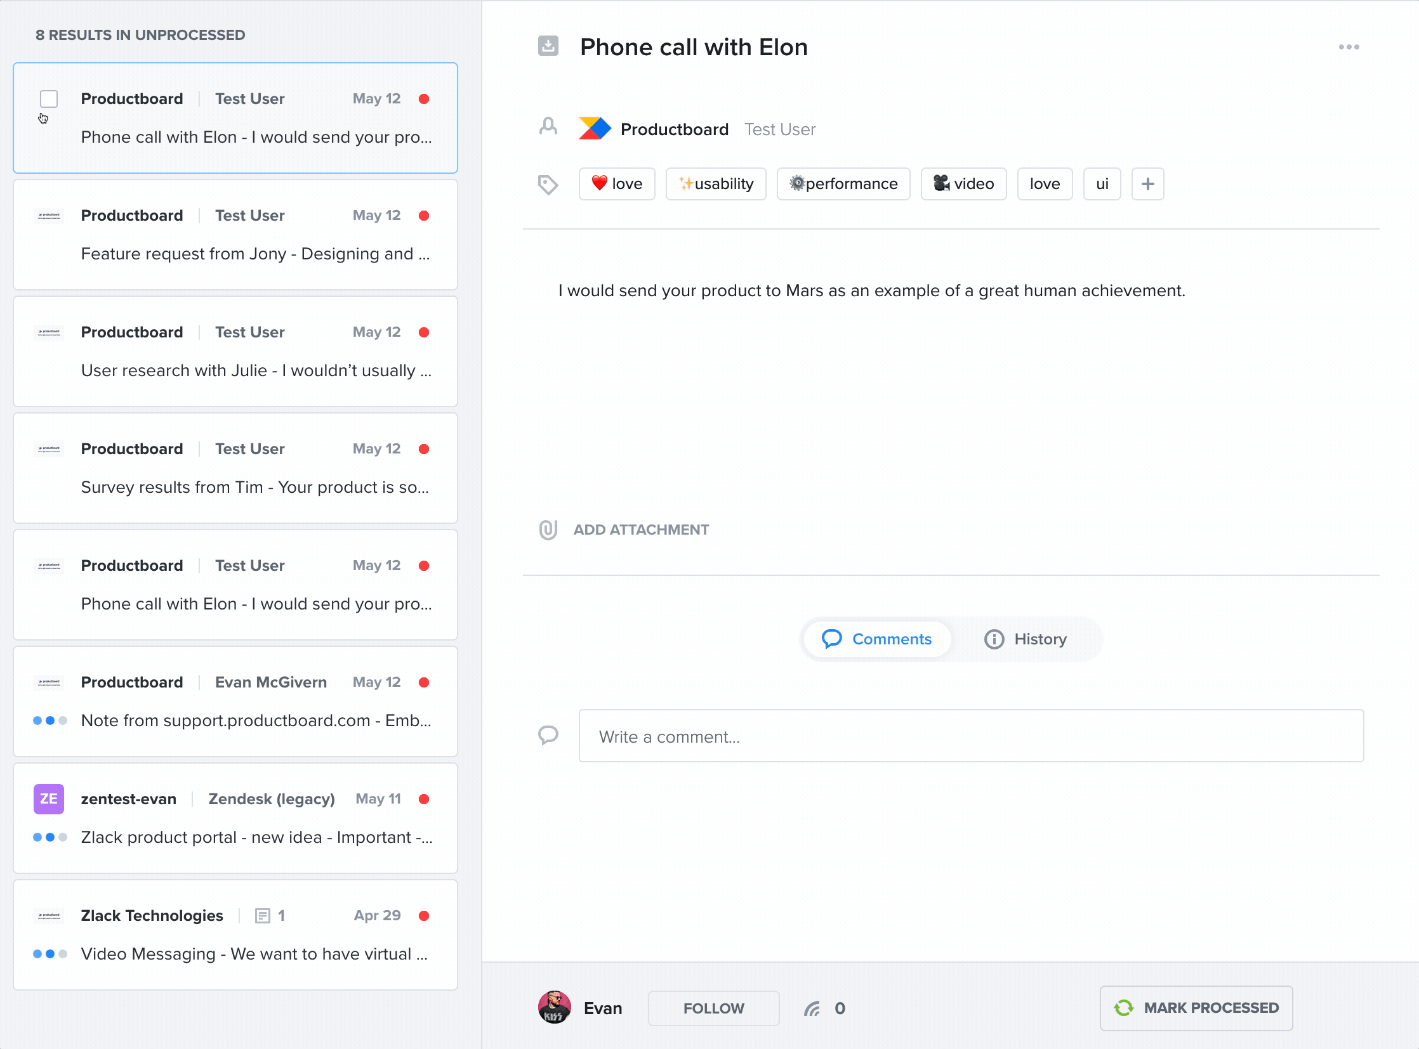Switch to the History tab
This screenshot has width=1419, height=1049.
(x=1025, y=639)
